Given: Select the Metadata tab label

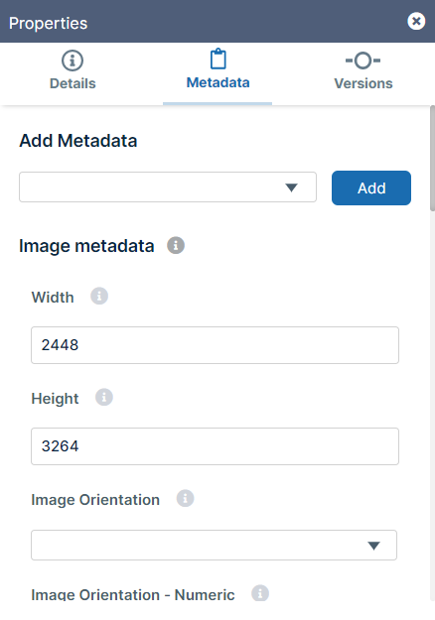Looking at the screenshot, I should click(218, 82).
